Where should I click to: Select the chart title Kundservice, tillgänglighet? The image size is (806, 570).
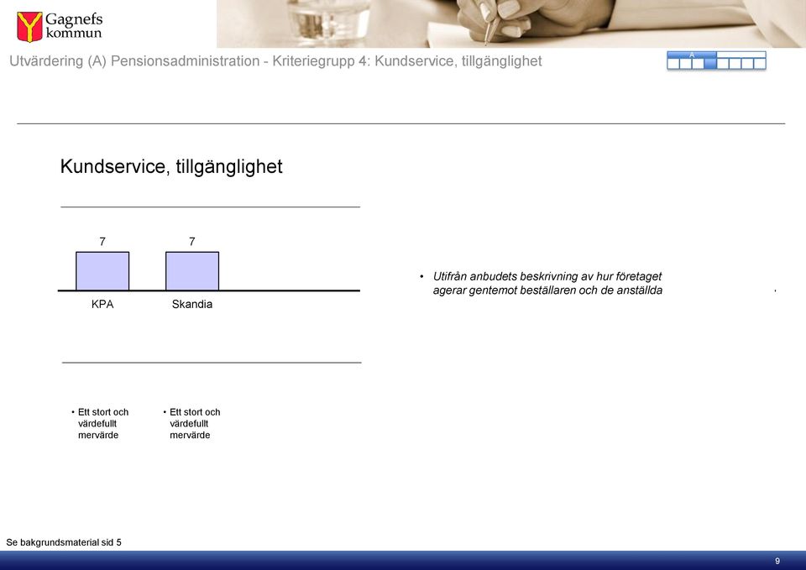pos(171,166)
